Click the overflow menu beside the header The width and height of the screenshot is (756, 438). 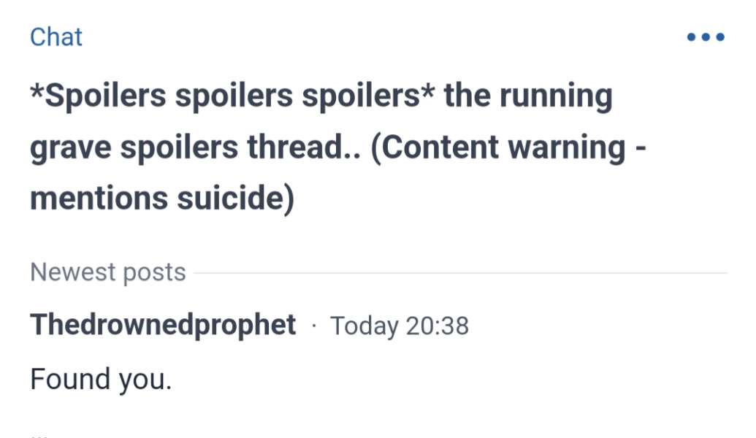(x=706, y=36)
